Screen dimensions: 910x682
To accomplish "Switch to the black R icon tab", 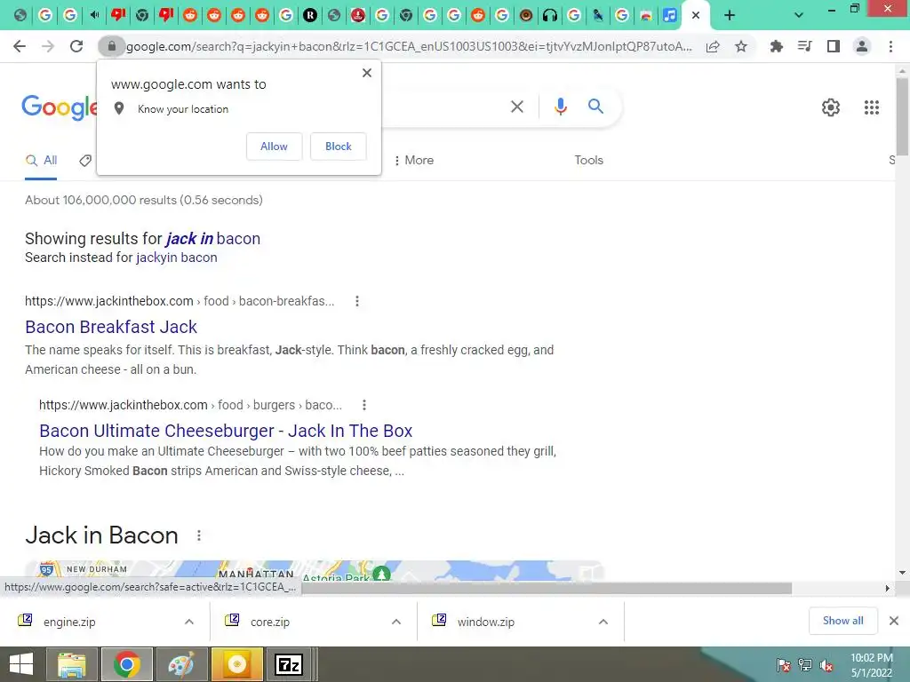I will point(310,15).
